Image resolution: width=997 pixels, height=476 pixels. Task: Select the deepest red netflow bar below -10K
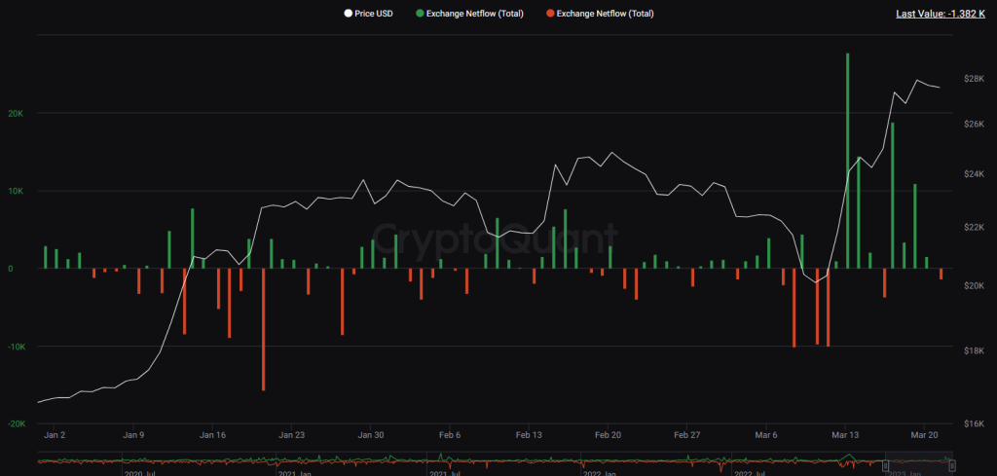click(263, 329)
